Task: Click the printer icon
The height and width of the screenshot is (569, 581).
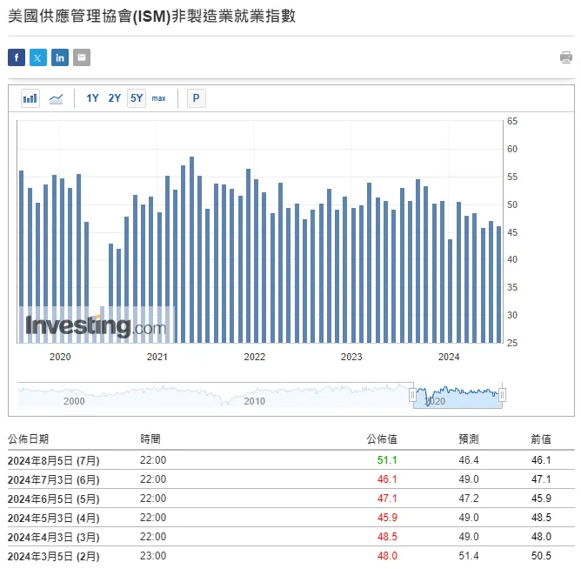Action: (566, 57)
